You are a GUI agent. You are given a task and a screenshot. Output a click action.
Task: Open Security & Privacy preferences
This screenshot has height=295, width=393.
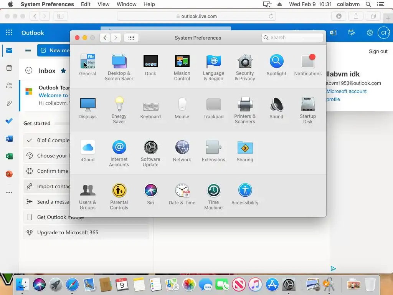pyautogui.click(x=245, y=67)
